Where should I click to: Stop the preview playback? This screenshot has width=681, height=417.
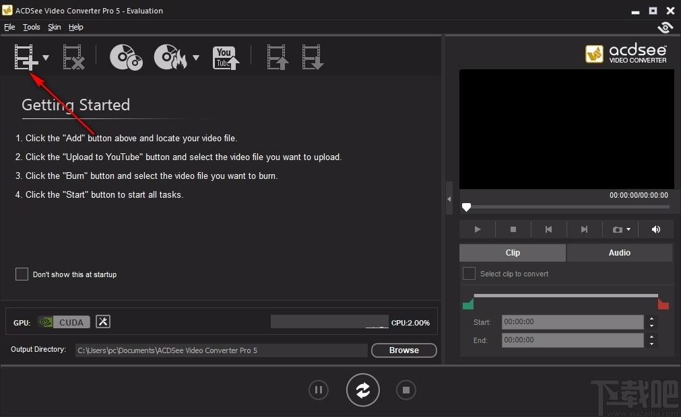[513, 229]
